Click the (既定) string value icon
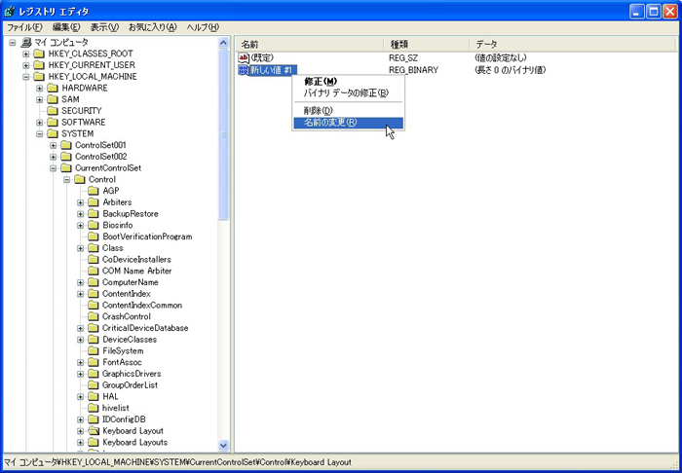This screenshot has width=682, height=473. click(244, 58)
